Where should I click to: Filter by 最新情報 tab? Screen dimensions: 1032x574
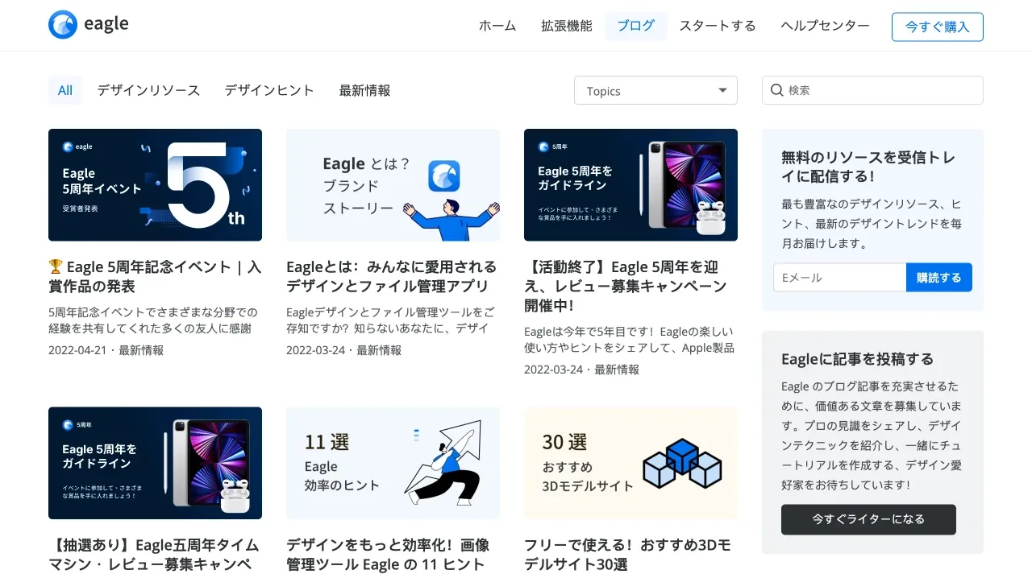click(x=365, y=90)
